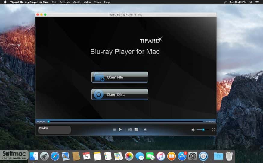Click the Open File button
263x163 pixels.
(119, 77)
